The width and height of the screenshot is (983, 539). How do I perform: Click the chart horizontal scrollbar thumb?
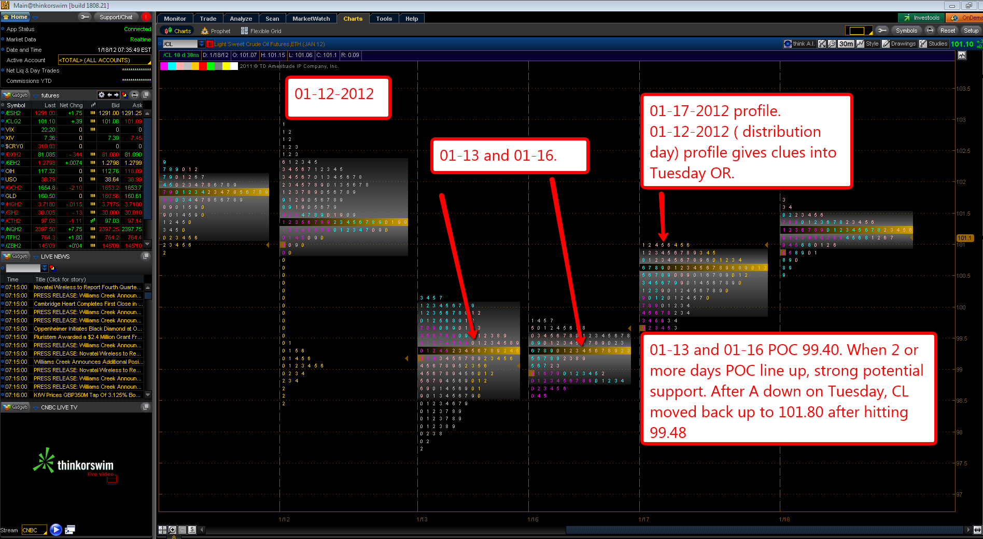click(x=765, y=530)
